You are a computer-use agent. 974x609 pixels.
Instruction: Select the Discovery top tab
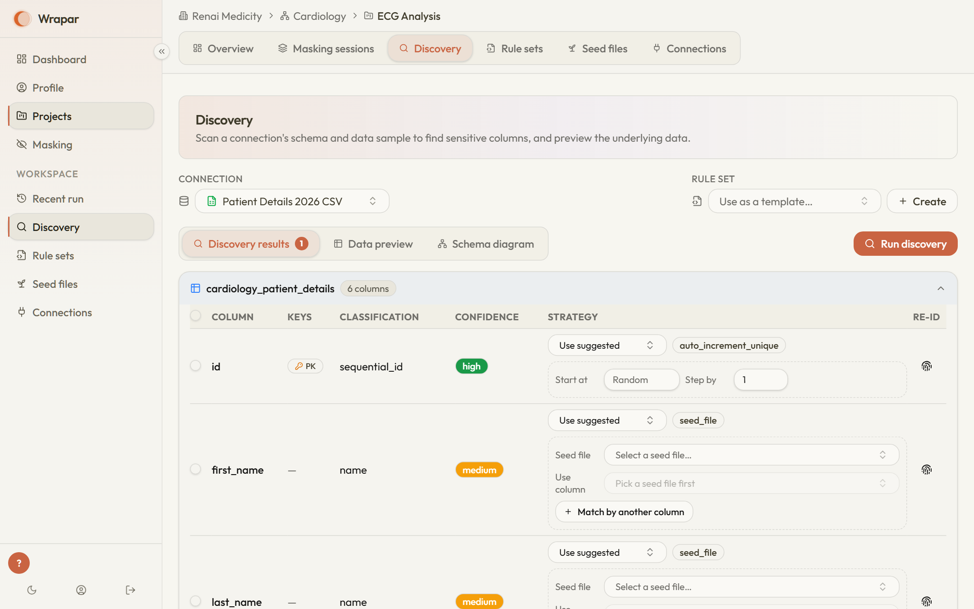[x=430, y=48]
